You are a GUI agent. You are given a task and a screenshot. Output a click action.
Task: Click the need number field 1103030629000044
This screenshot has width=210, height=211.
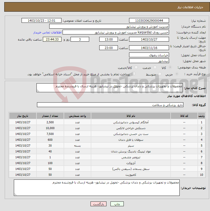(149, 21)
